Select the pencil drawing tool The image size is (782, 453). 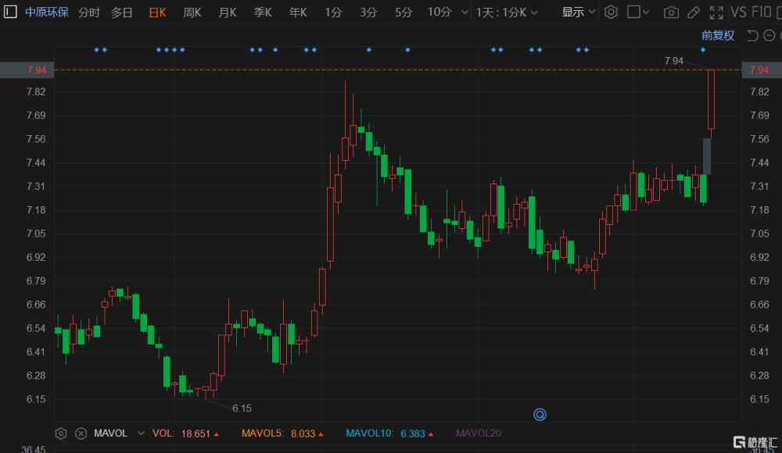click(x=693, y=12)
